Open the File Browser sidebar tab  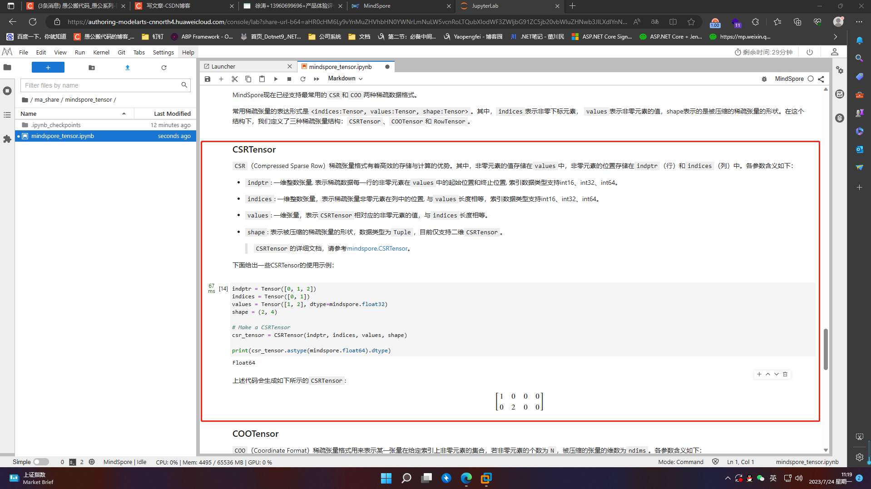[7, 68]
